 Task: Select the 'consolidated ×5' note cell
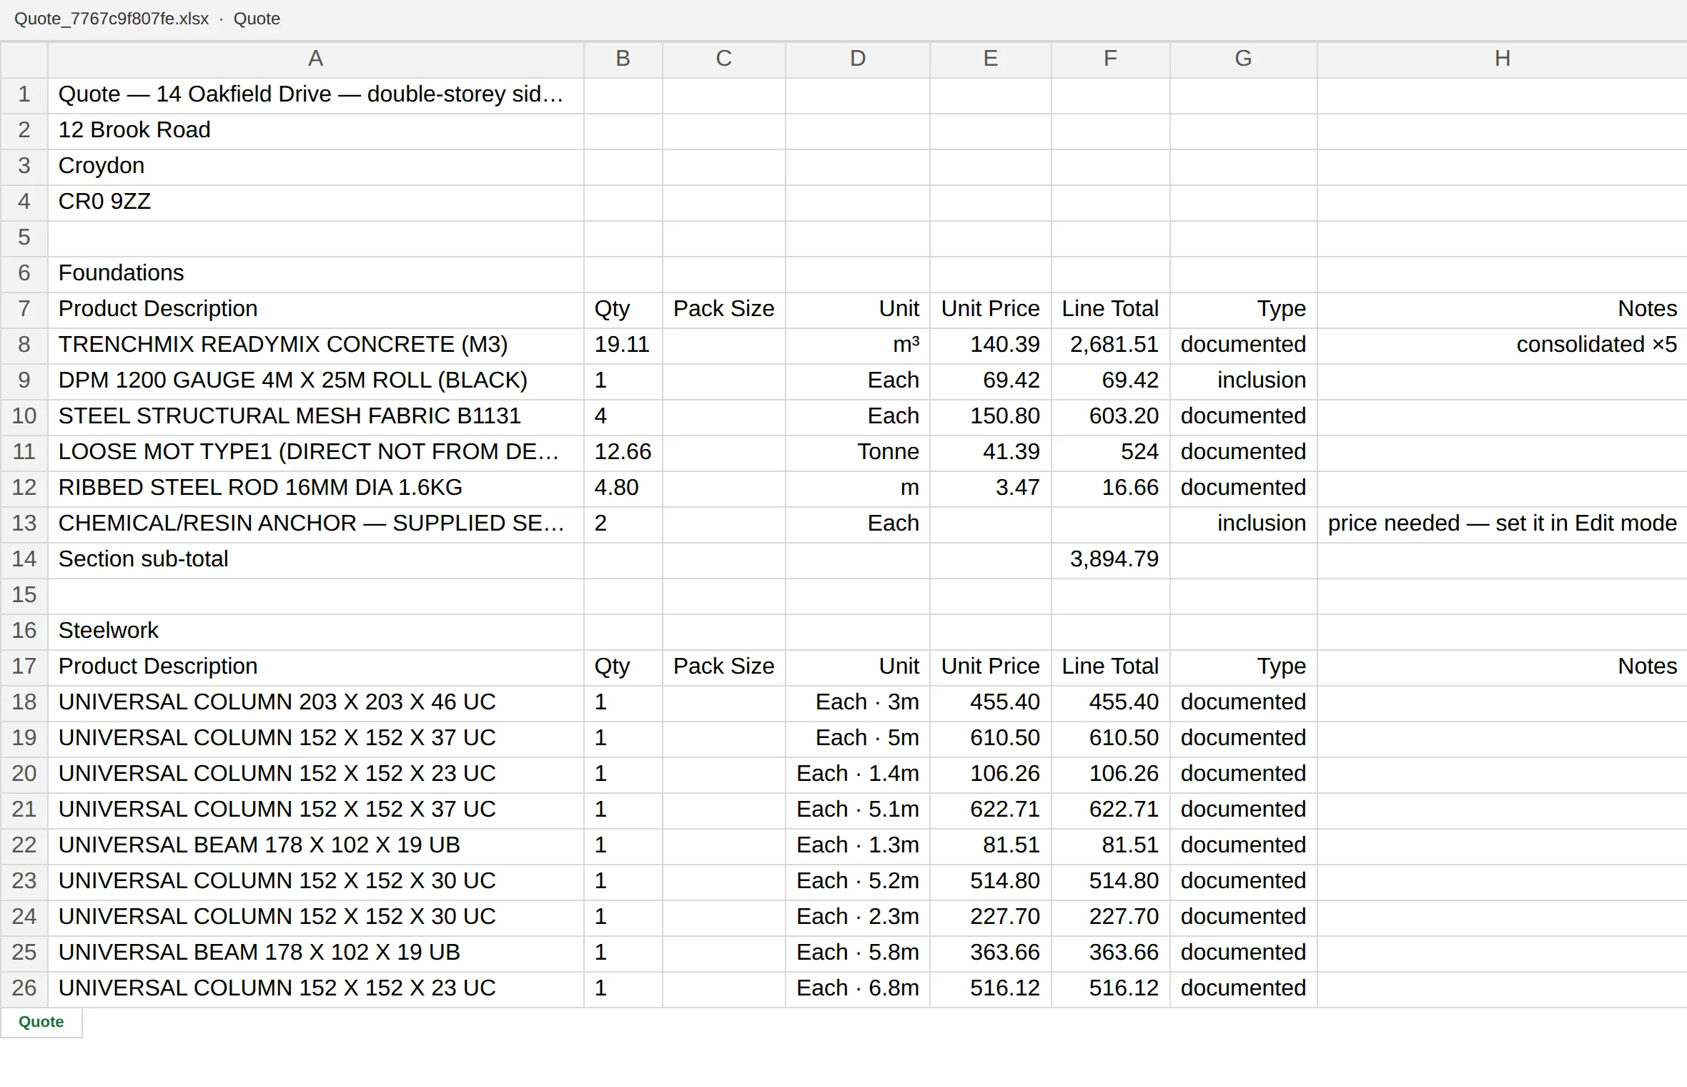pos(1502,345)
